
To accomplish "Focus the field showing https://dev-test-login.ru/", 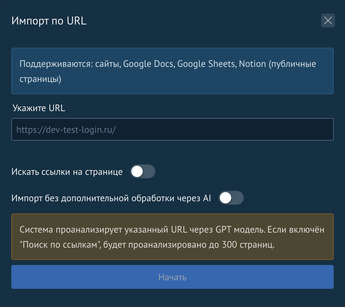I will [x=172, y=129].
